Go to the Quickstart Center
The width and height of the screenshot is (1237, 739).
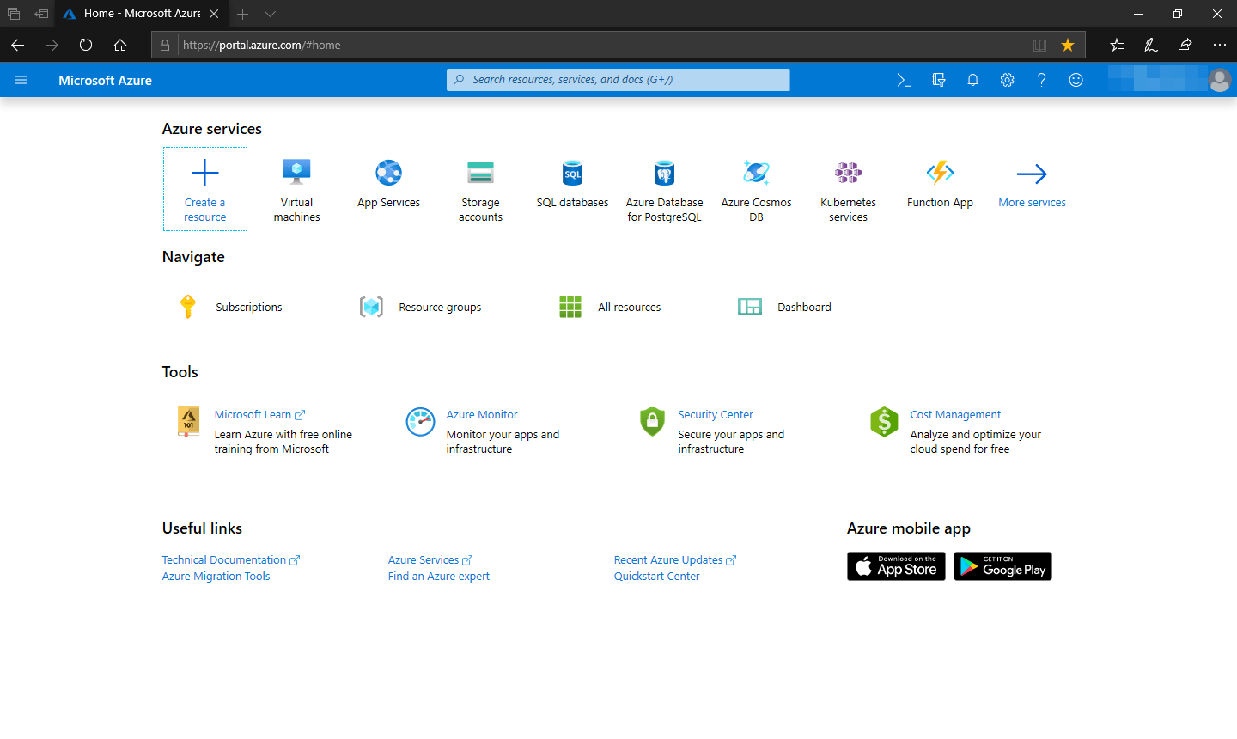[656, 576]
